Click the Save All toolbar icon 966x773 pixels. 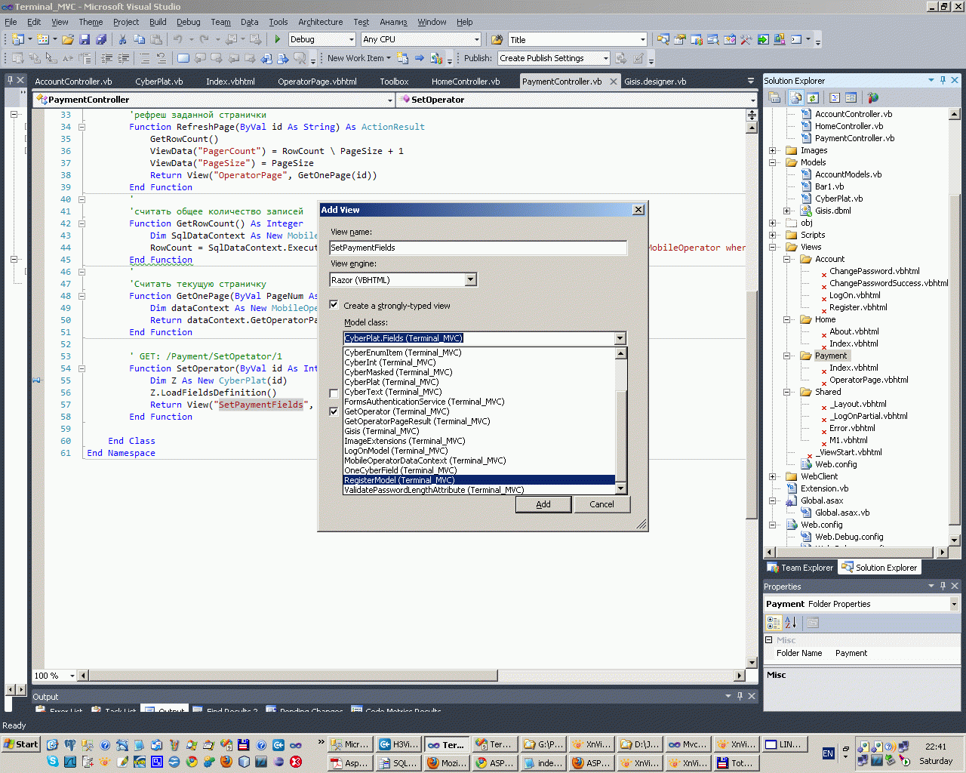(101, 39)
